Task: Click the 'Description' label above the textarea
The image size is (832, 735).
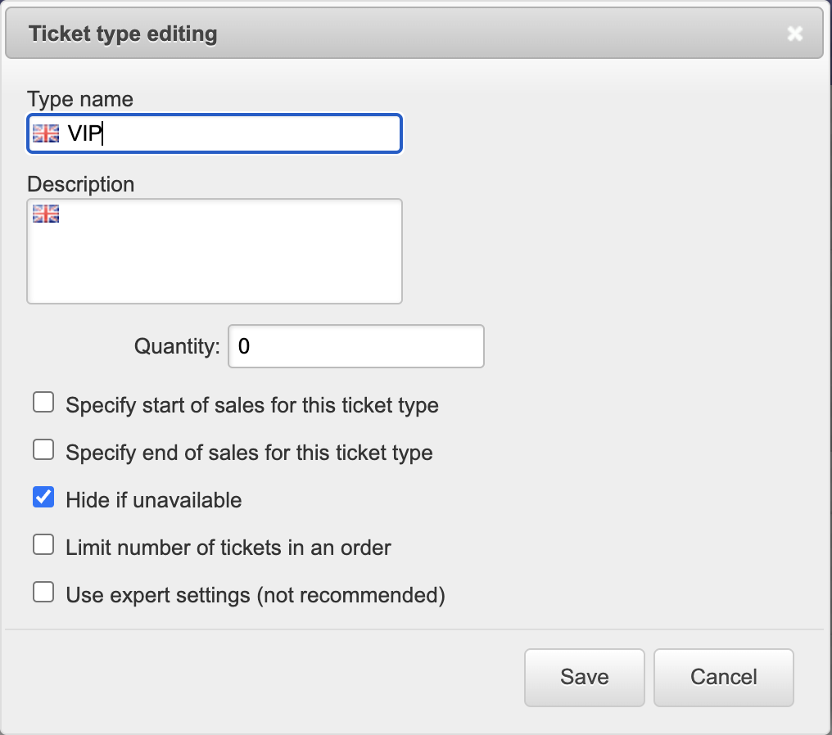Action: (x=81, y=184)
